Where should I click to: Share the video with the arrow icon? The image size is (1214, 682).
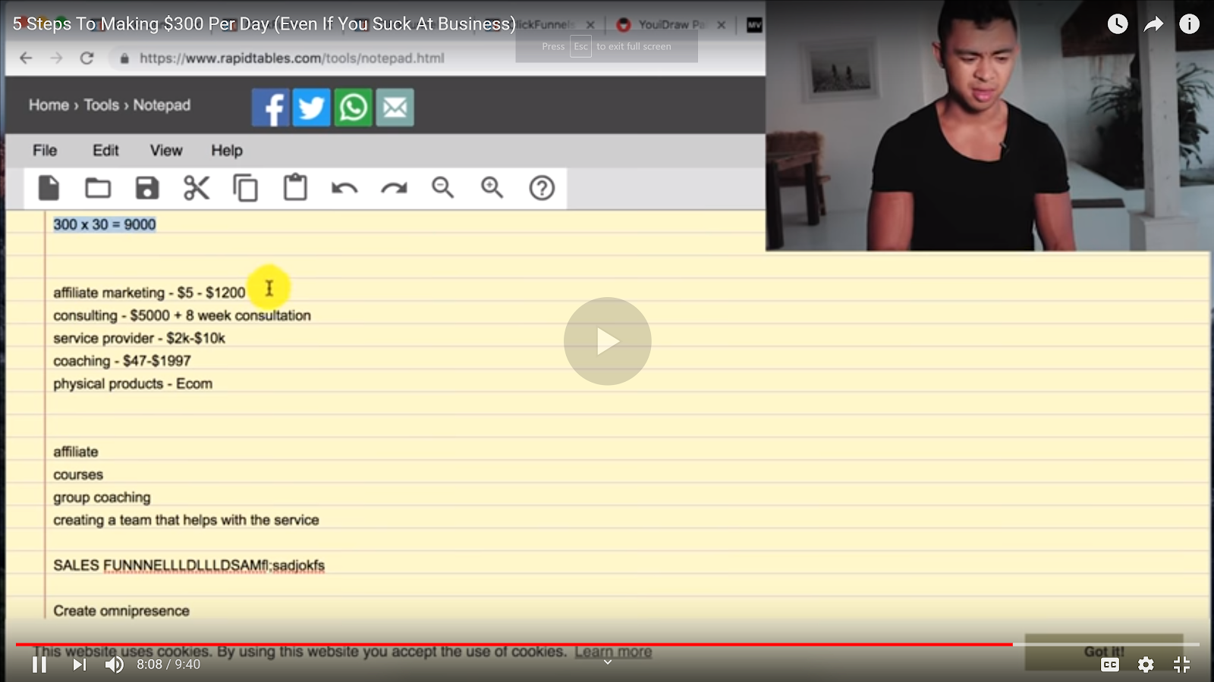point(1153,24)
